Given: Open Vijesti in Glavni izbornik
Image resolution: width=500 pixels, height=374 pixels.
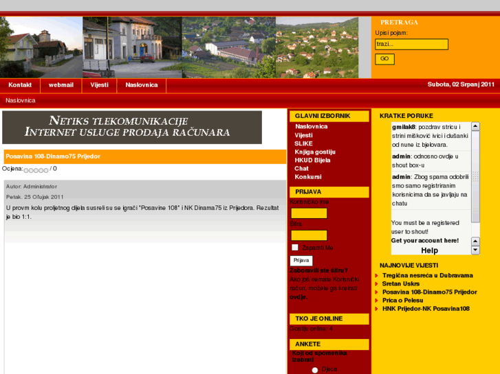Looking at the screenshot, I should coord(303,135).
